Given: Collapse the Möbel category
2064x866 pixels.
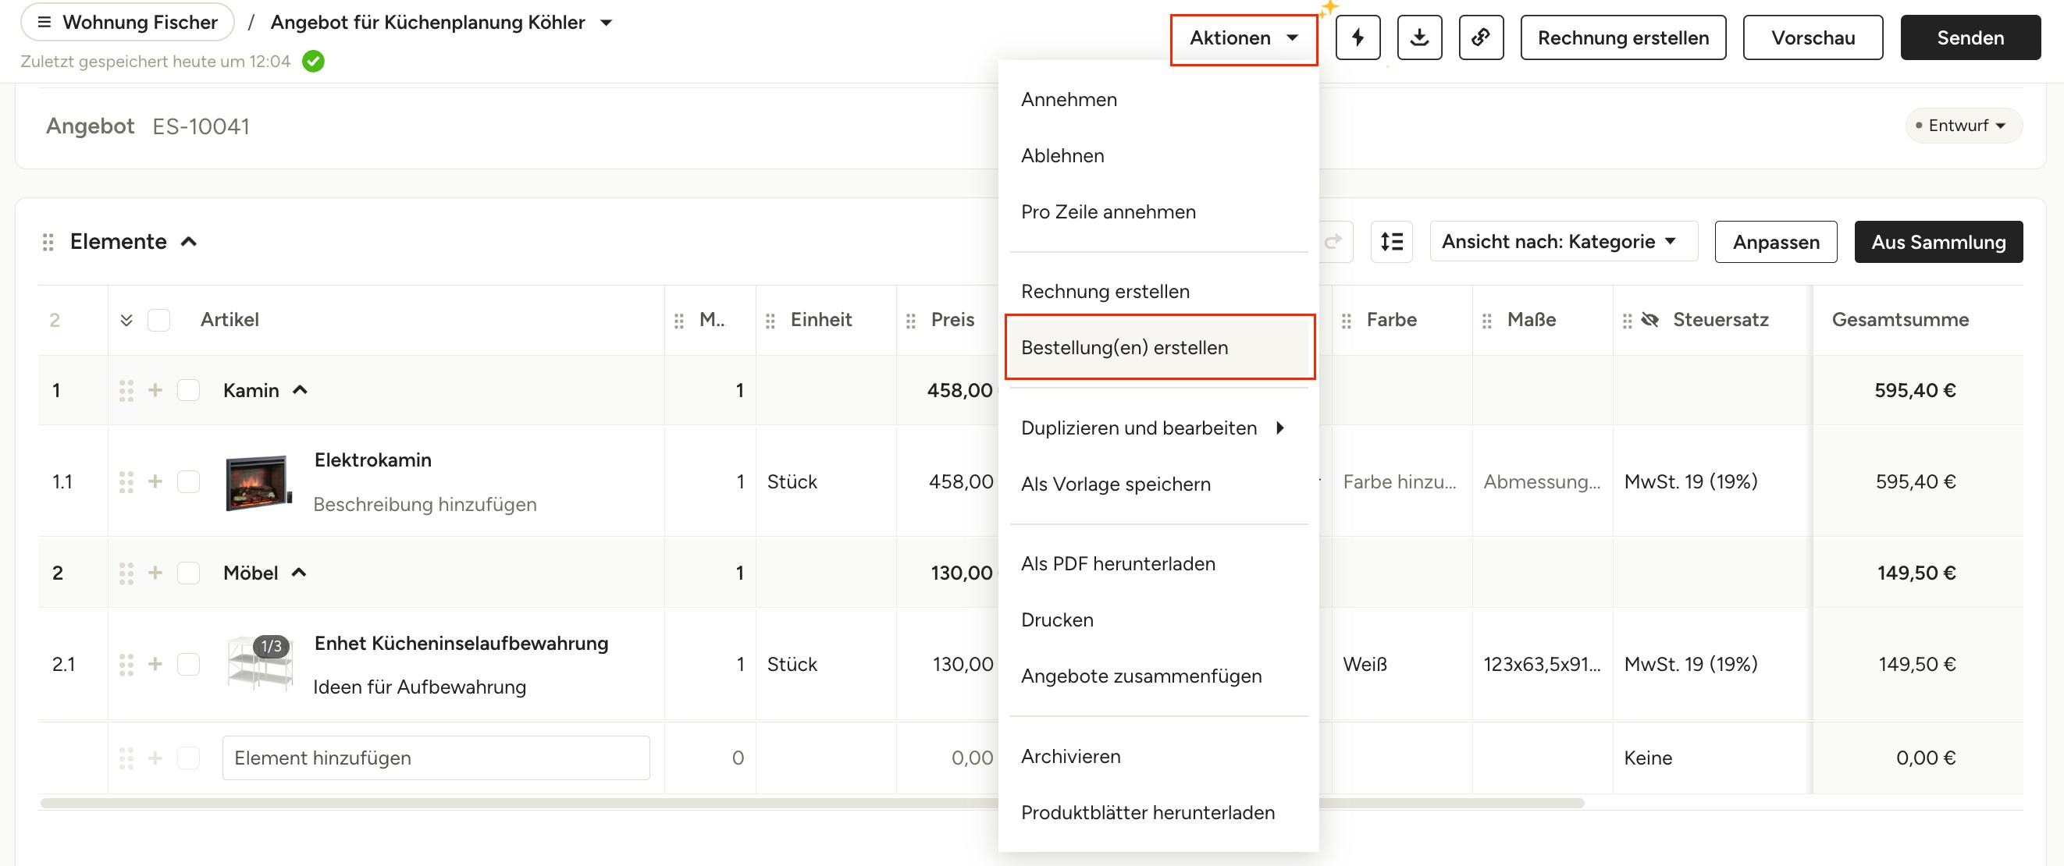Looking at the screenshot, I should pos(299,573).
